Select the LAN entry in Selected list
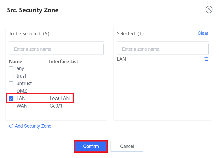 pos(121,59)
